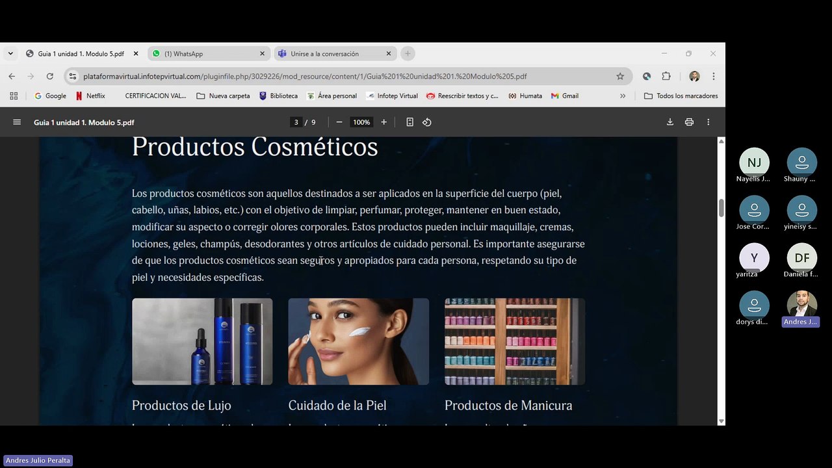Open the Gmail bookmark

click(565, 96)
